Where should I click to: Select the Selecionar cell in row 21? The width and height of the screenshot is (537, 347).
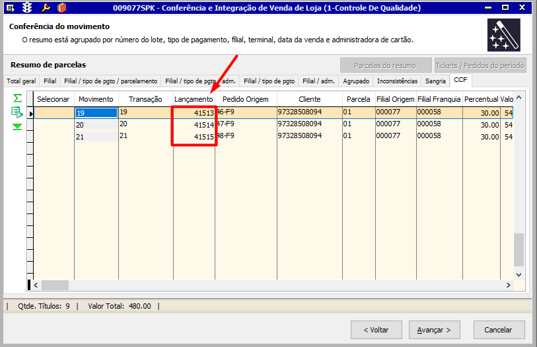[54, 137]
